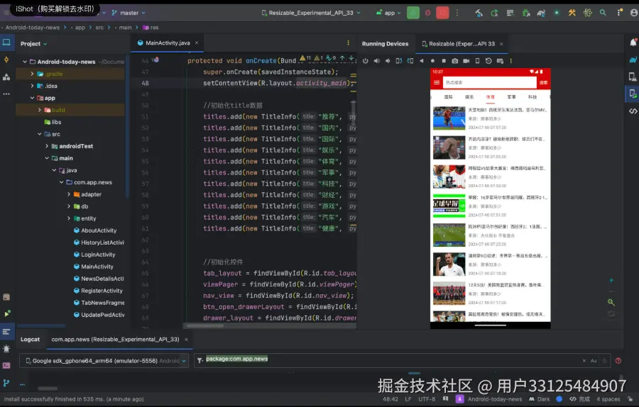Click the emulator Rotate Right icon

tap(410, 61)
